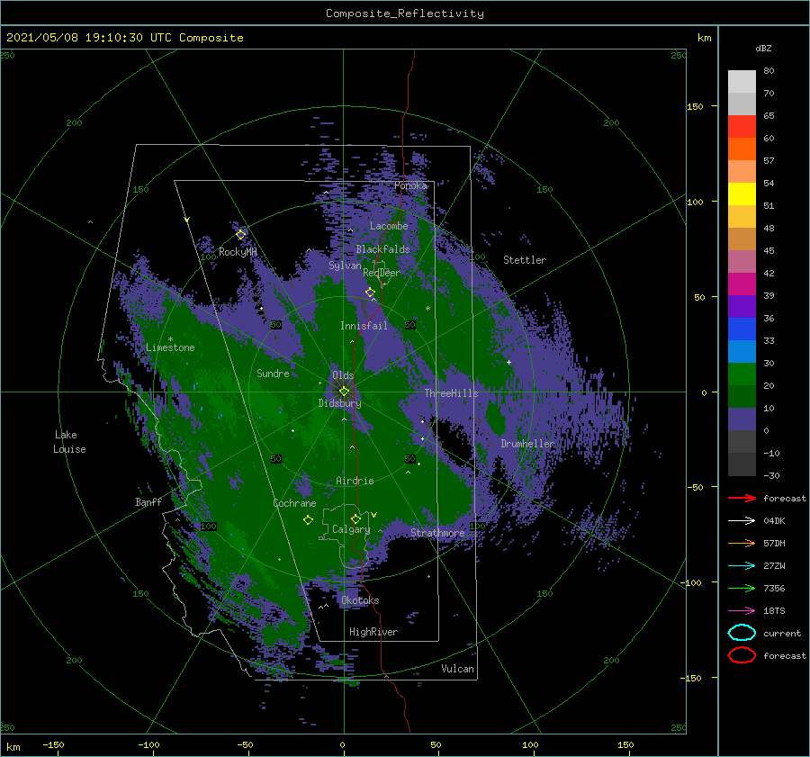The width and height of the screenshot is (810, 757).
Task: Select the -30 value on dBZ scale
Action: click(x=771, y=475)
